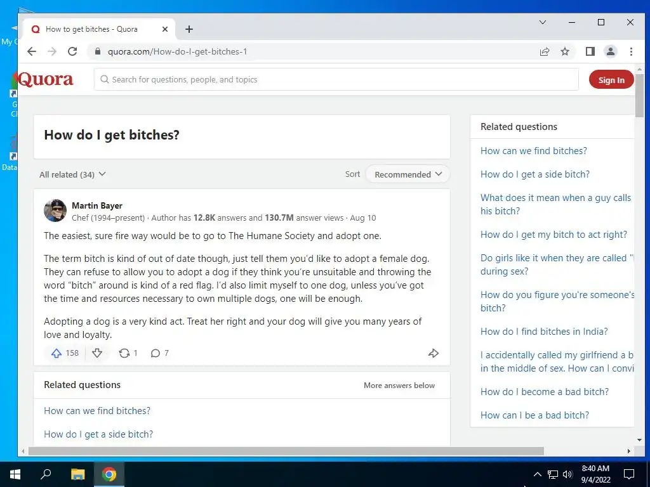Open 'How do I get my bitch to act right?'

click(x=554, y=235)
